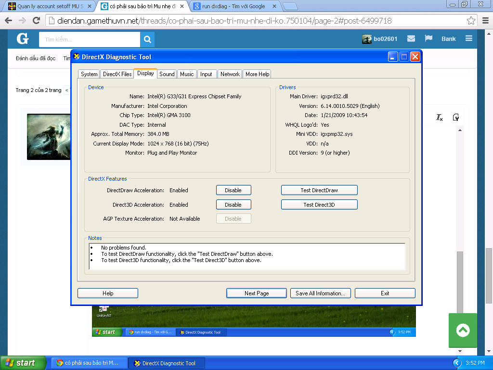This screenshot has height=370, width=493.
Task: Open the Bank link in forum header
Action: click(448, 39)
